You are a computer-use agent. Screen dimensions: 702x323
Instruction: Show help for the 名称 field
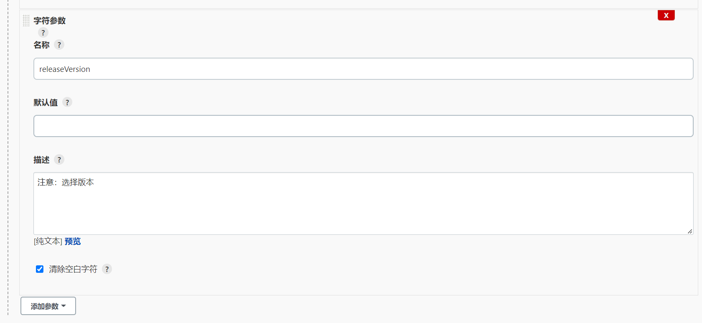click(x=59, y=45)
